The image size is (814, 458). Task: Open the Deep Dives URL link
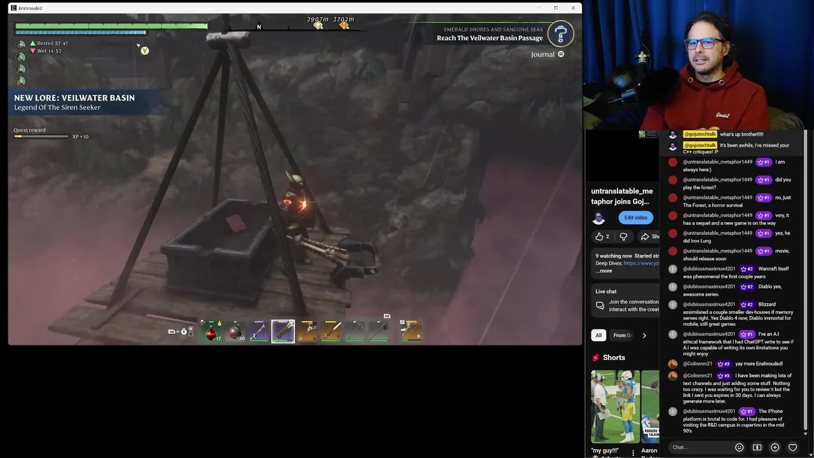[x=641, y=263]
